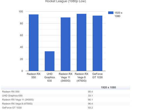Click the table value 96.4
Viewport: 141px width, 112px height.
click(90, 104)
